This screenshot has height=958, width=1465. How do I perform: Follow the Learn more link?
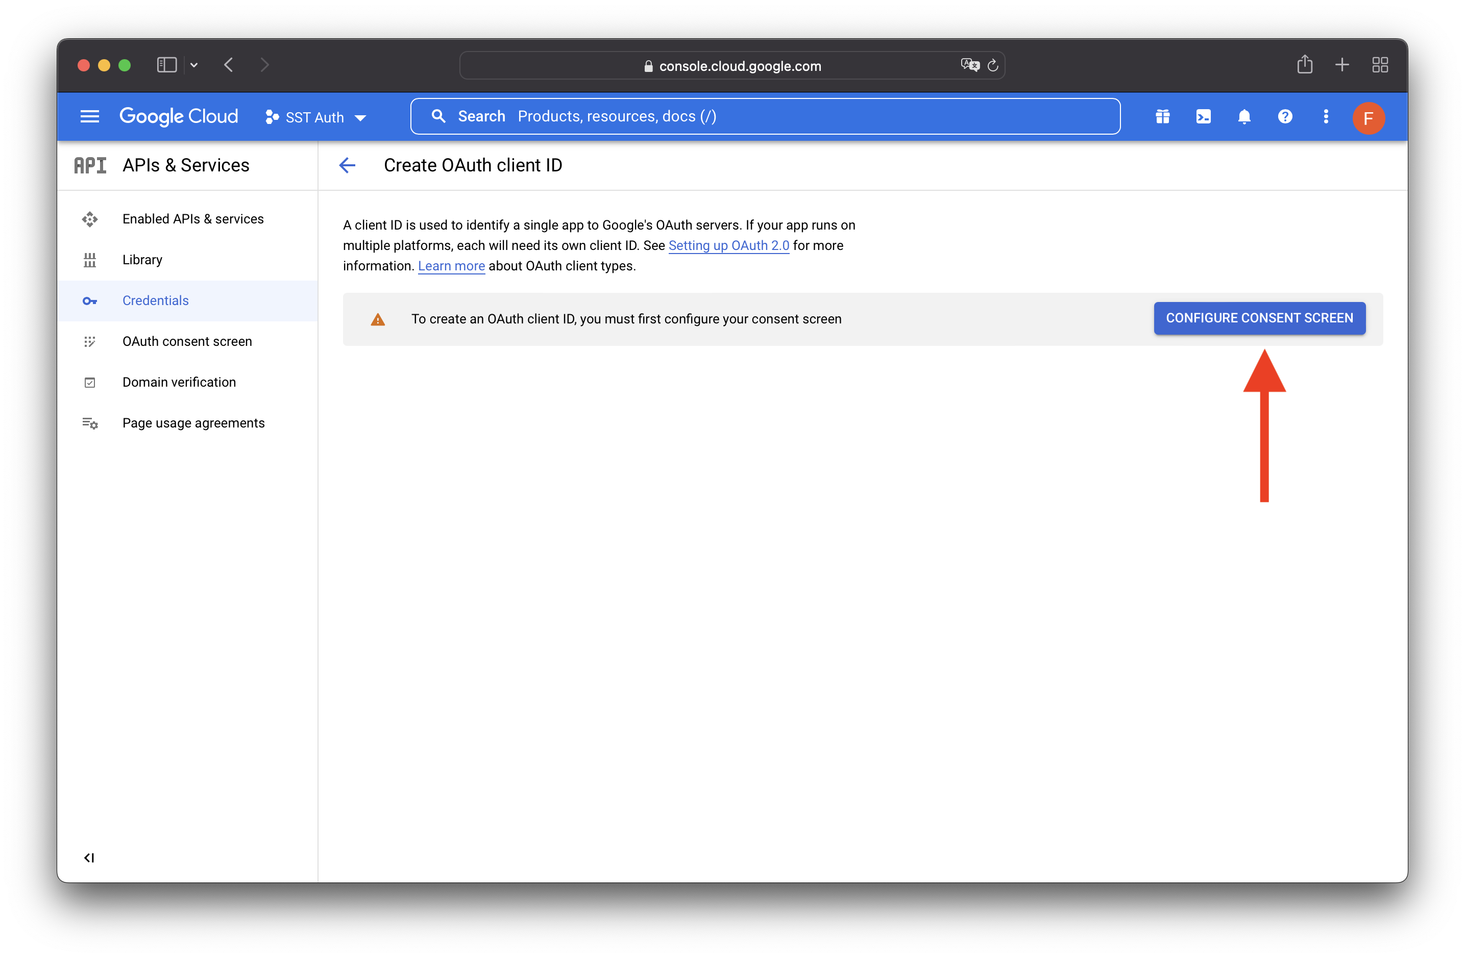(x=451, y=266)
